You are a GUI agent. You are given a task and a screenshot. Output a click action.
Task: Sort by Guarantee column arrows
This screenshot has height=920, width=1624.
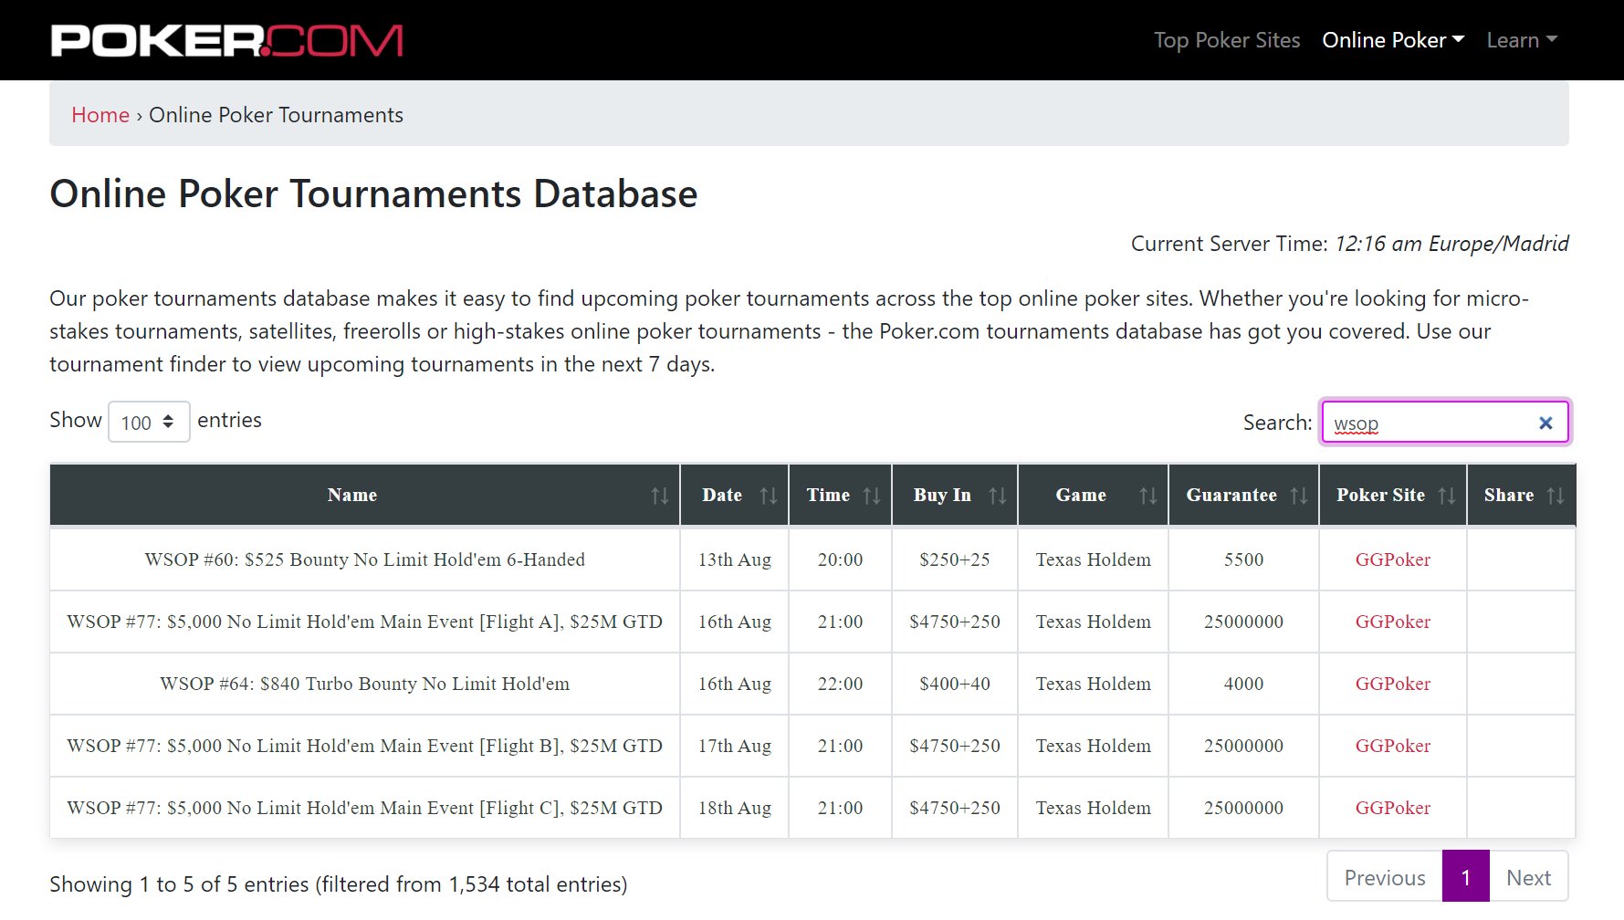pyautogui.click(x=1299, y=496)
